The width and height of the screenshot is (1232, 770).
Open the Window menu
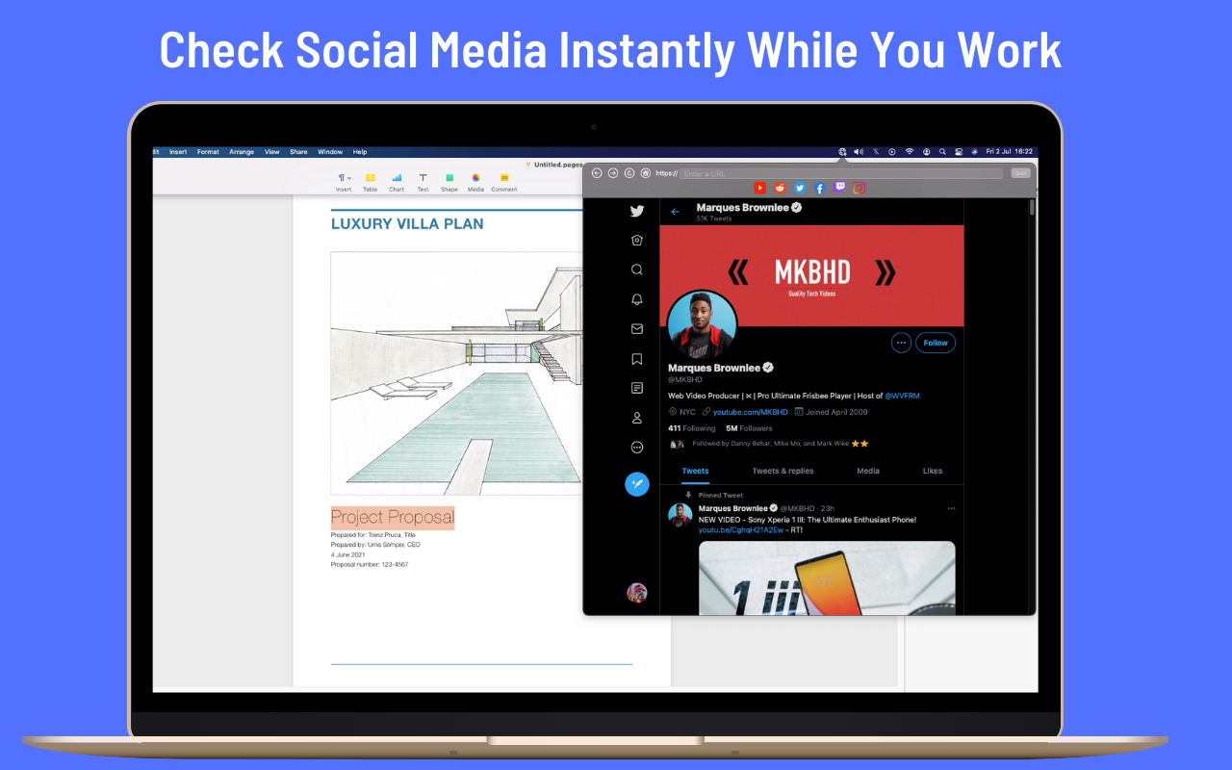click(x=330, y=152)
